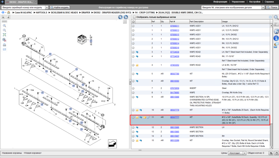Viewport: 279px width, 158px height.
Task: Select the row circle for part 86615985
Action: [x=133, y=132]
